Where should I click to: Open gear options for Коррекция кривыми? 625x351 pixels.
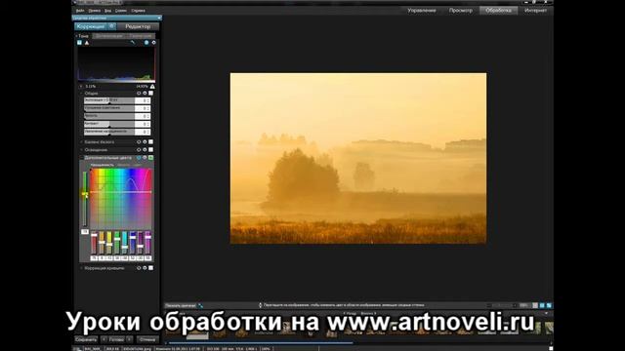click(145, 268)
